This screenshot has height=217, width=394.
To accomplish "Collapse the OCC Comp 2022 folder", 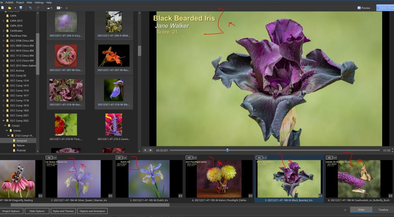I will tap(3, 120).
